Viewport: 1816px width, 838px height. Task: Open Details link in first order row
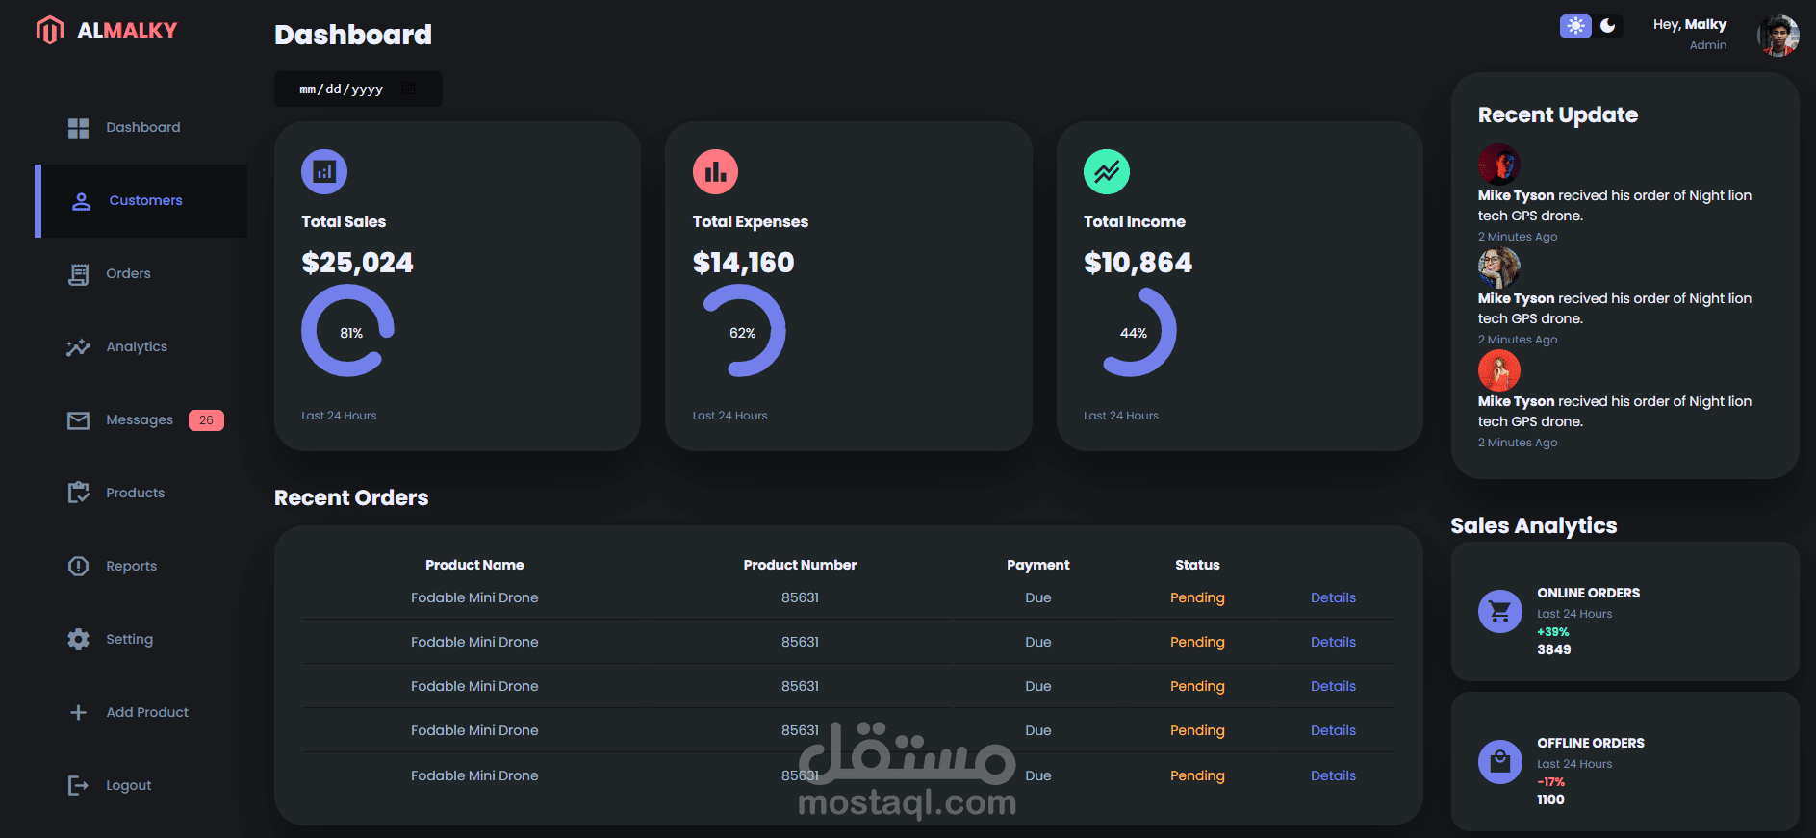pyautogui.click(x=1333, y=597)
